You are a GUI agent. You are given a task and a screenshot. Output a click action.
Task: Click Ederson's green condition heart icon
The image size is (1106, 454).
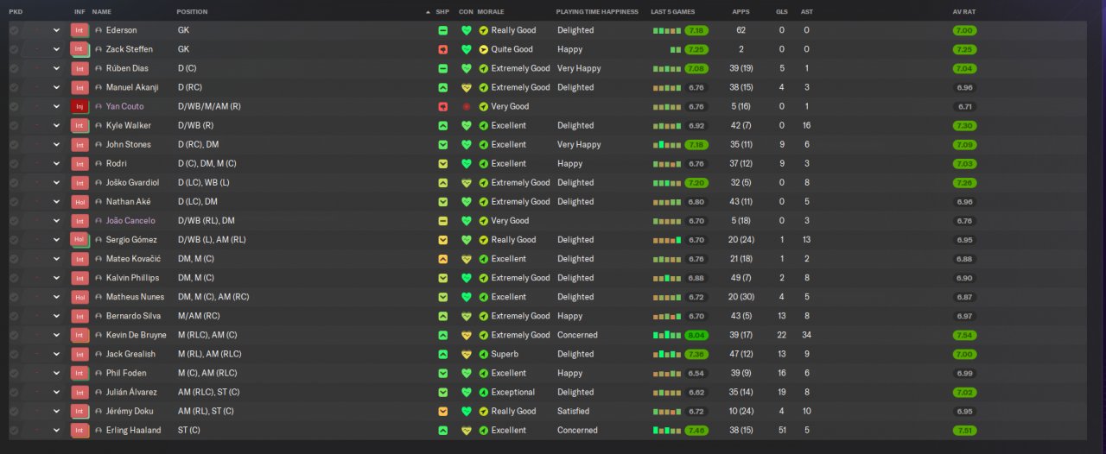coord(467,30)
